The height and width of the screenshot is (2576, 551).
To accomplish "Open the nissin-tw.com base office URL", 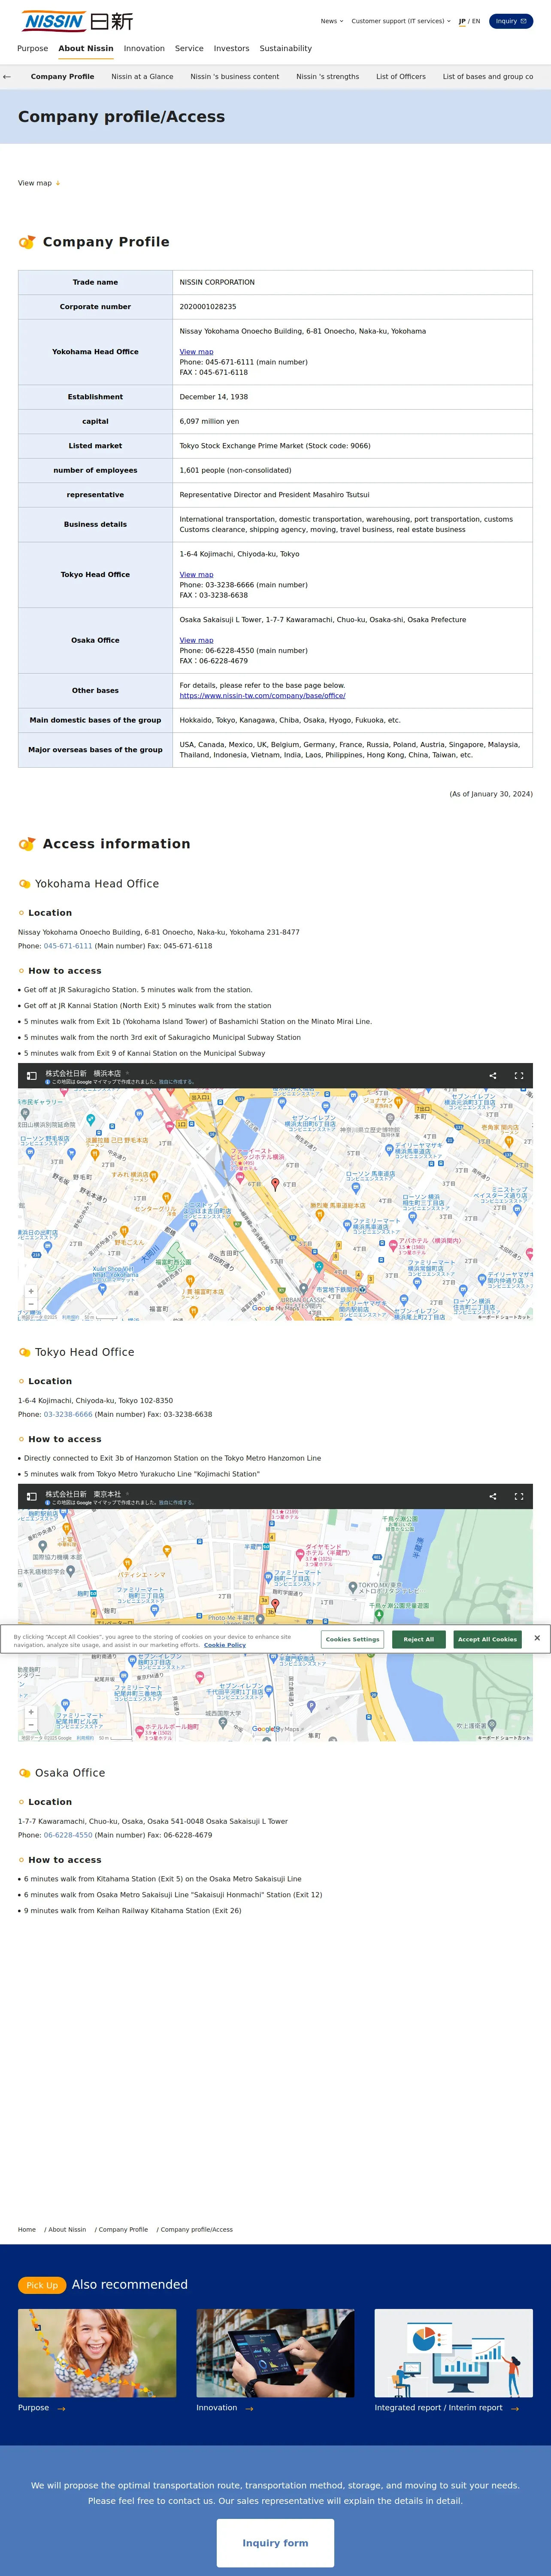I will point(262,695).
